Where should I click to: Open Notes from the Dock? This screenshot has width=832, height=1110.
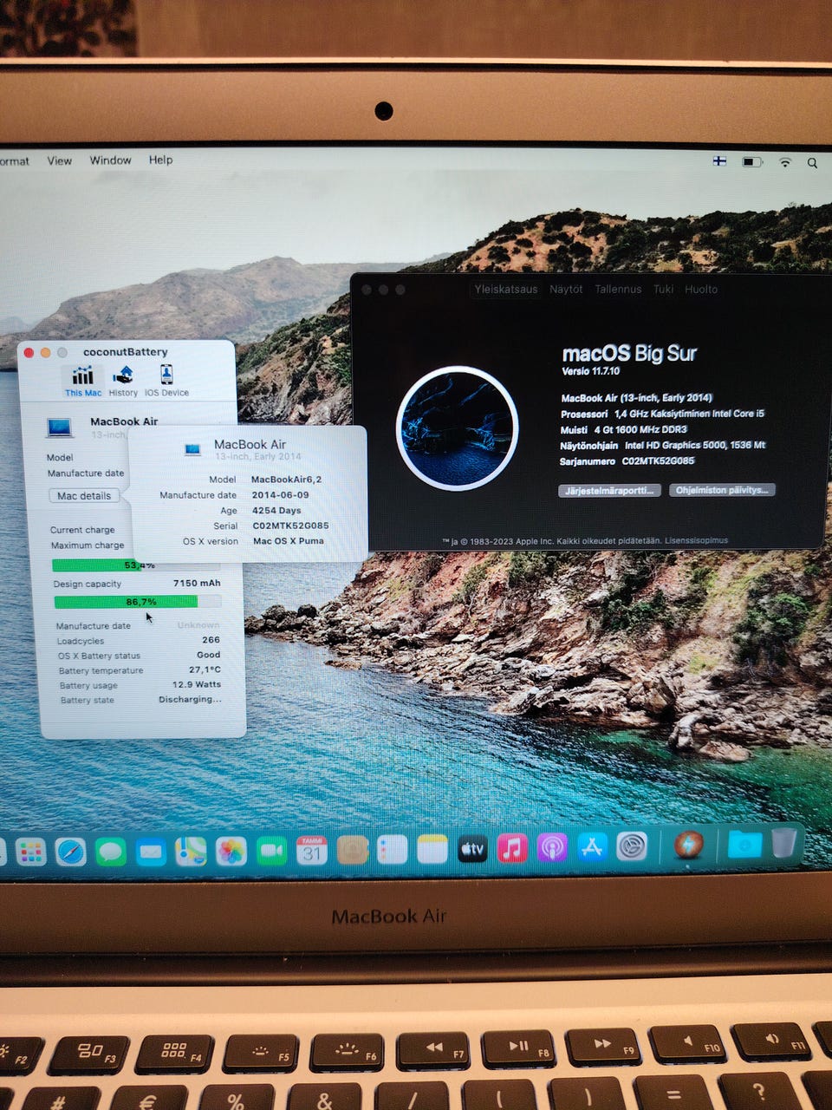coord(432,850)
